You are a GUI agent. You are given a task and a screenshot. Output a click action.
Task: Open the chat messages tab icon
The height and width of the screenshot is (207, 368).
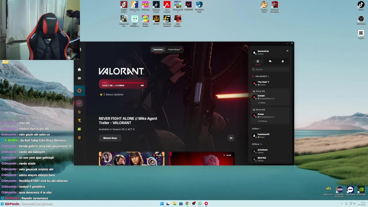[270, 61]
